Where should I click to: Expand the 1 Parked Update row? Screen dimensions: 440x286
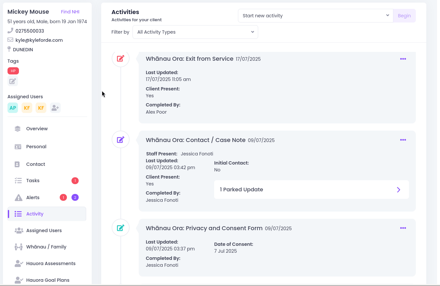click(311, 189)
